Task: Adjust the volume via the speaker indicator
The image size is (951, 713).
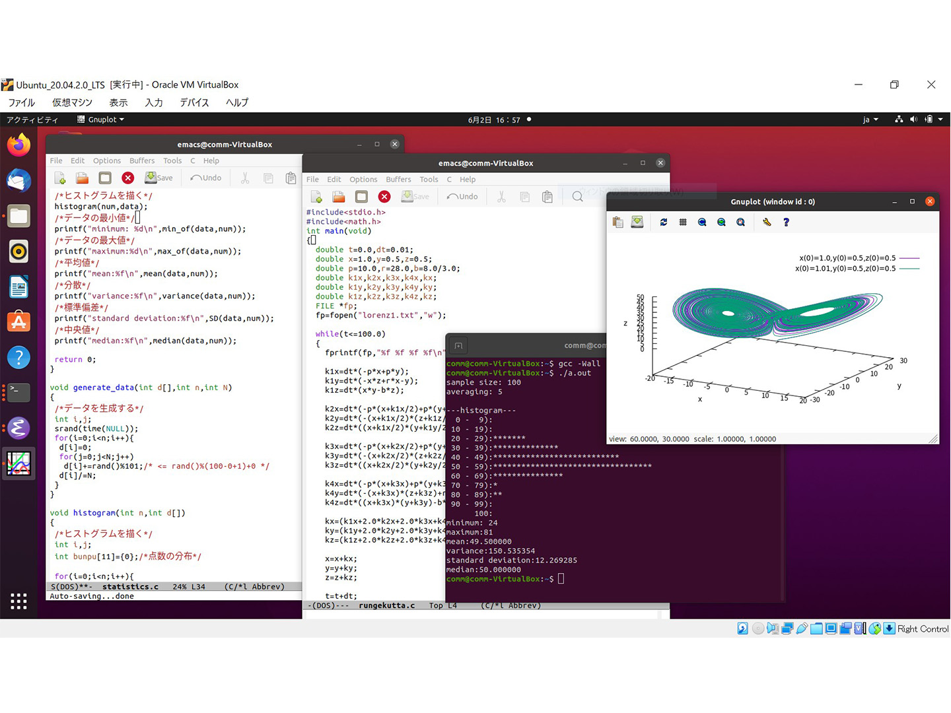Action: tap(914, 119)
